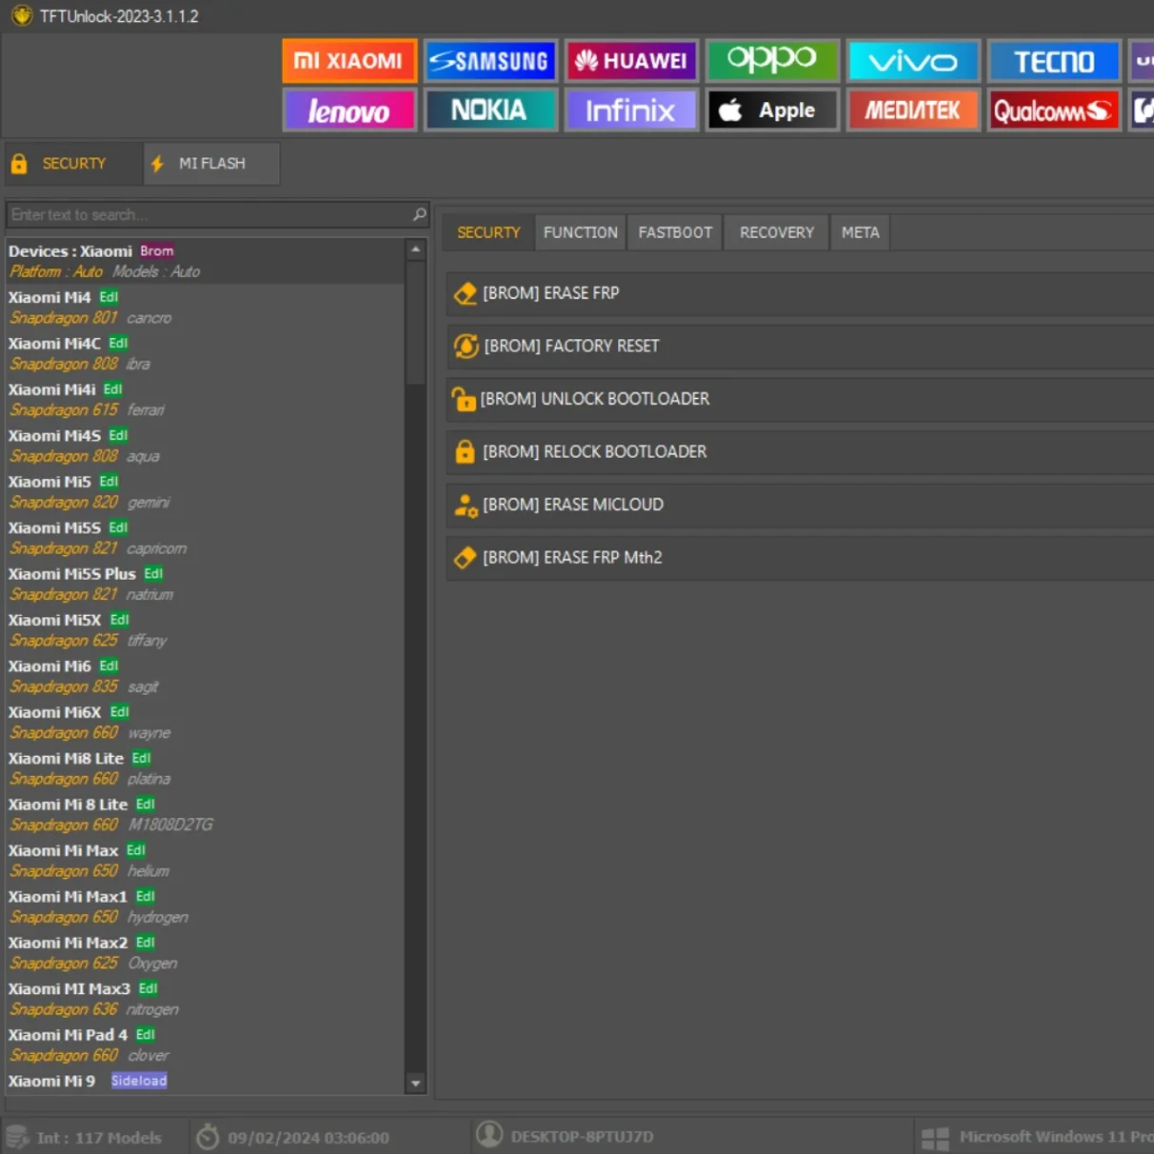Click the models database icon in status bar

point(16,1137)
